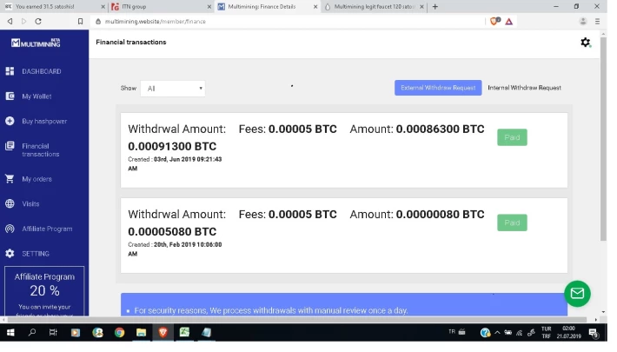Click the bookmark icon in the toolbar
This screenshot has width=617, height=352.
[82, 22]
